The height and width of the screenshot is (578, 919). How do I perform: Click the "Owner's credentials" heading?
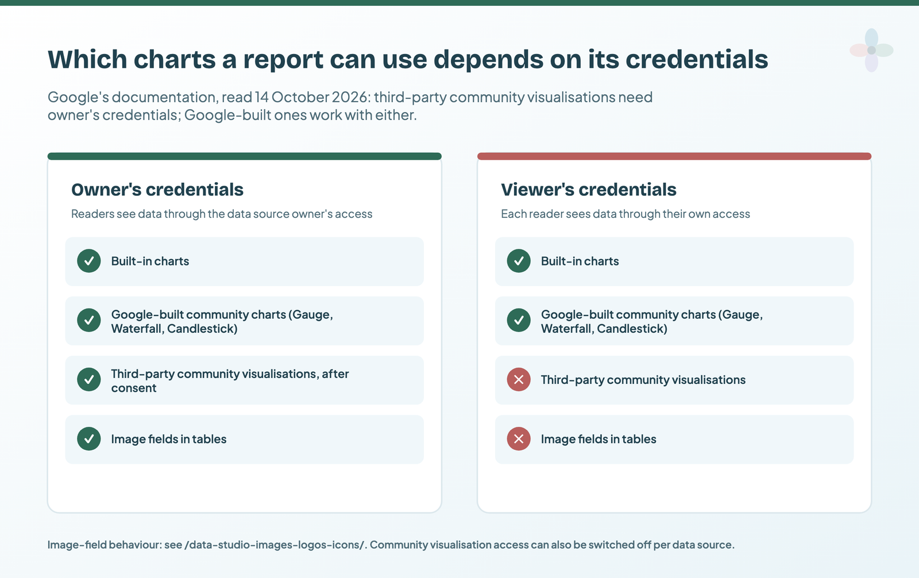[157, 190]
